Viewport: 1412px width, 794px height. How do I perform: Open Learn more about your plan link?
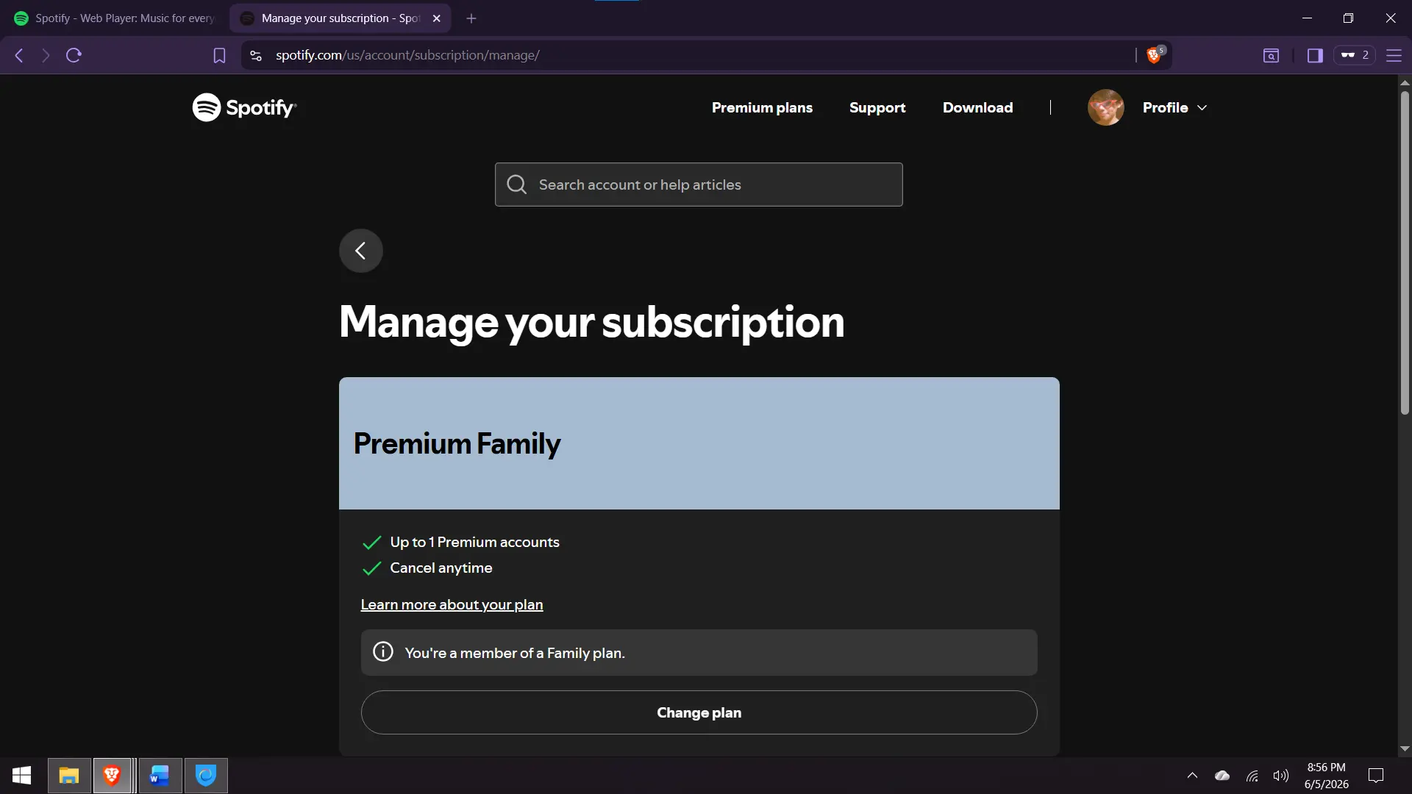click(x=452, y=604)
